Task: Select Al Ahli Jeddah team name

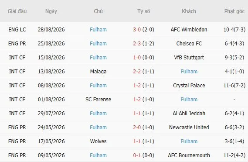Action: (189, 114)
